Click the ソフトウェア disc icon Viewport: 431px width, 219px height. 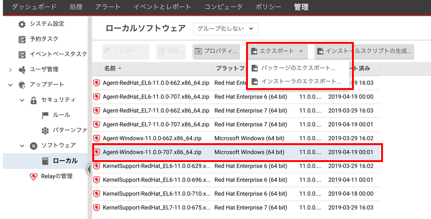(x=33, y=146)
